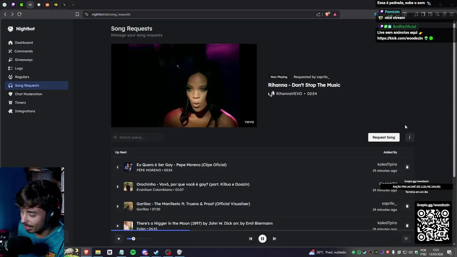The image size is (457, 257).
Task: Delete Gorillaz - The Manifesto from queue
Action: tap(407, 206)
